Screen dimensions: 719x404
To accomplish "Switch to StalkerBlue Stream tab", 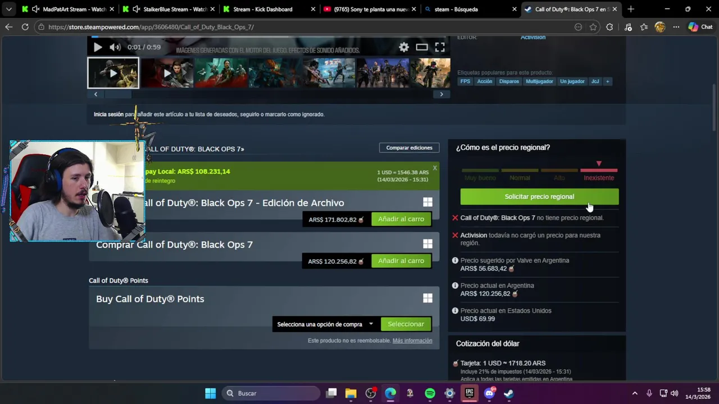I will [x=169, y=10].
